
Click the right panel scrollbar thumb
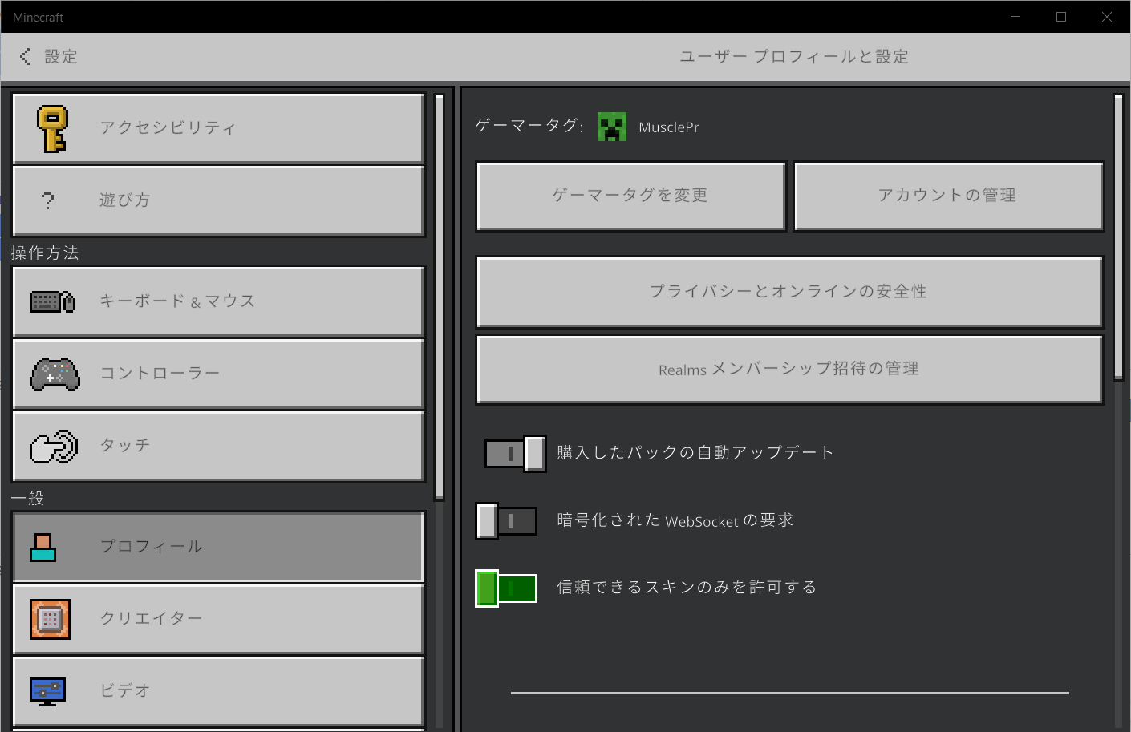point(1119,237)
